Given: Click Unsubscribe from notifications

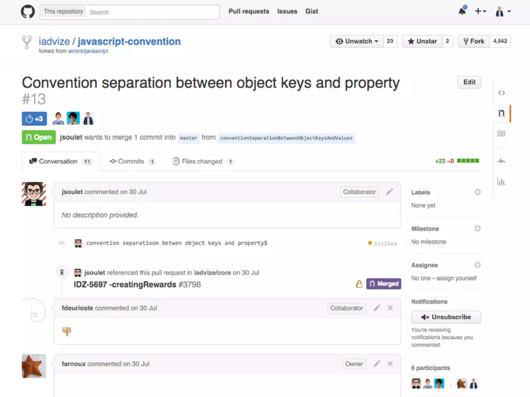Looking at the screenshot, I should 446,317.
